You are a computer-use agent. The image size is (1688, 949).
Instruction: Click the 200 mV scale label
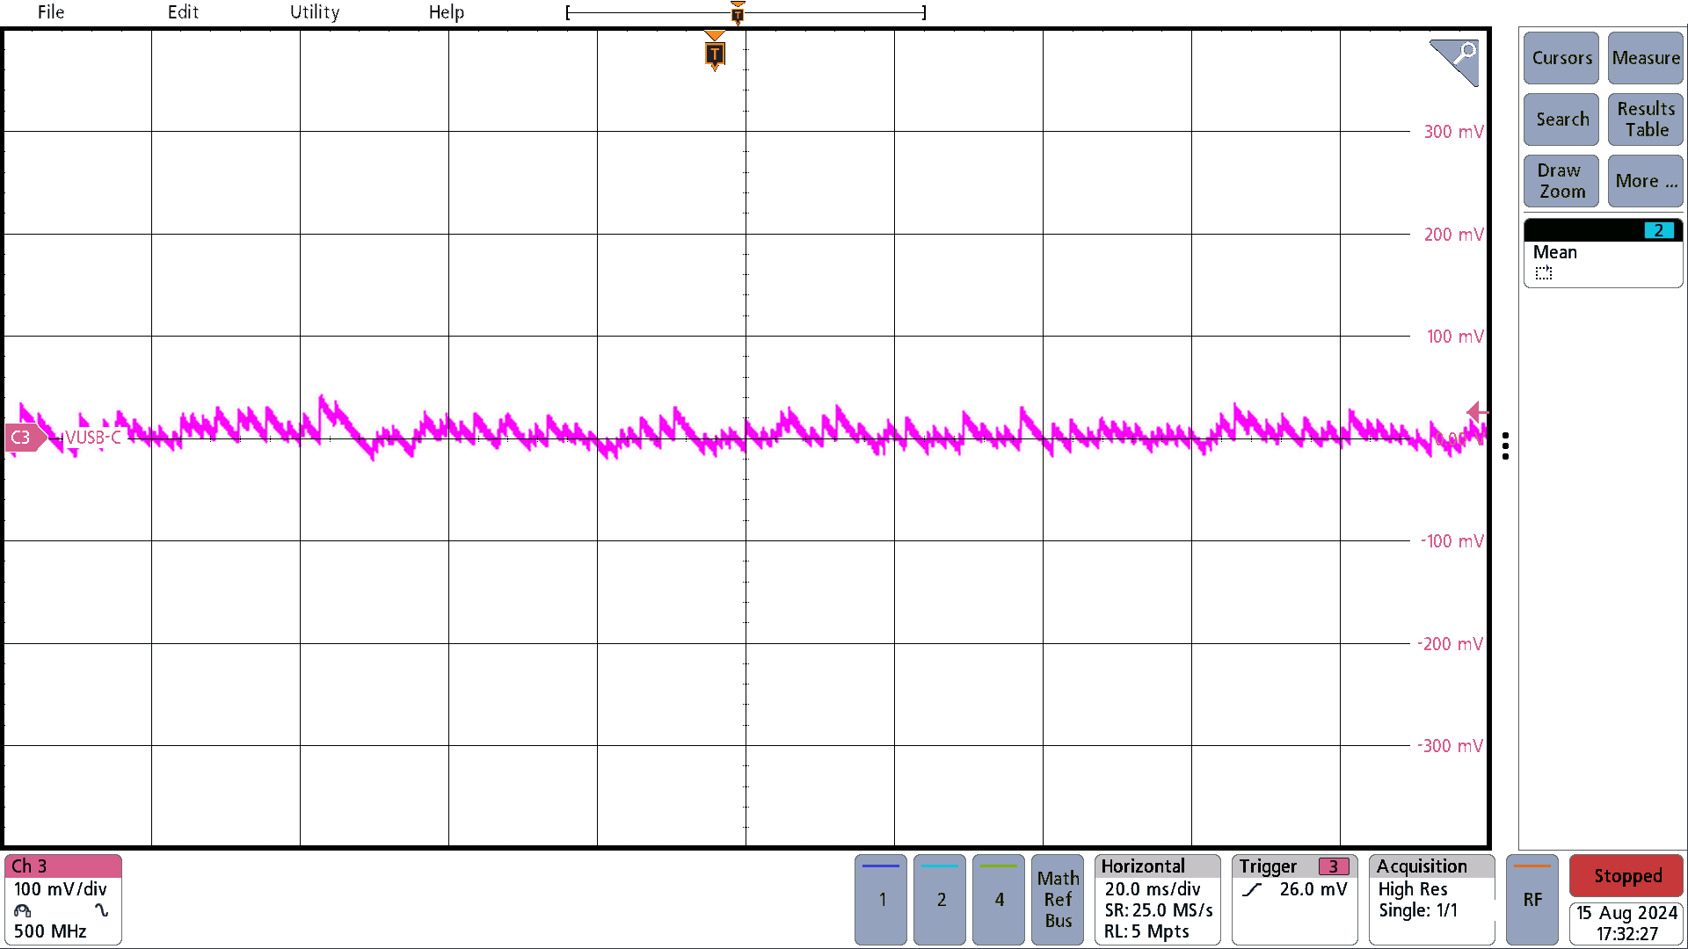point(1453,235)
